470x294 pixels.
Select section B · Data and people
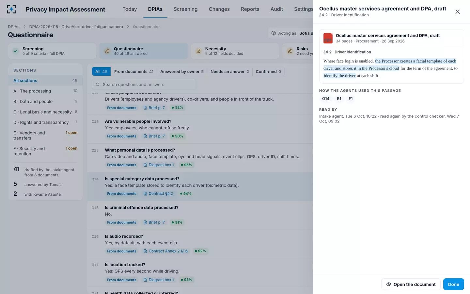pos(45,102)
